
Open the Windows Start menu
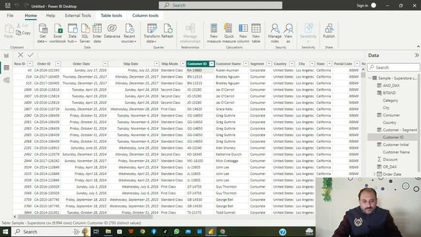tap(5, 231)
